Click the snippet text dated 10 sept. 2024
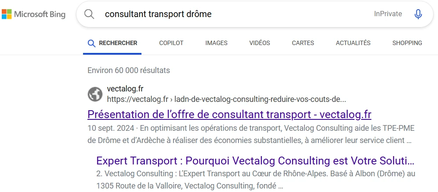 [251, 134]
